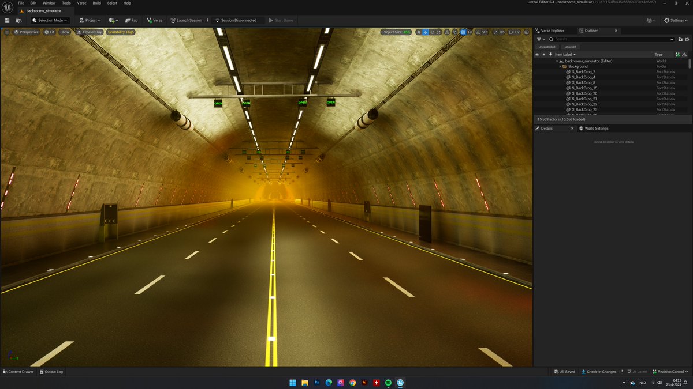Close the Details tab

point(572,129)
